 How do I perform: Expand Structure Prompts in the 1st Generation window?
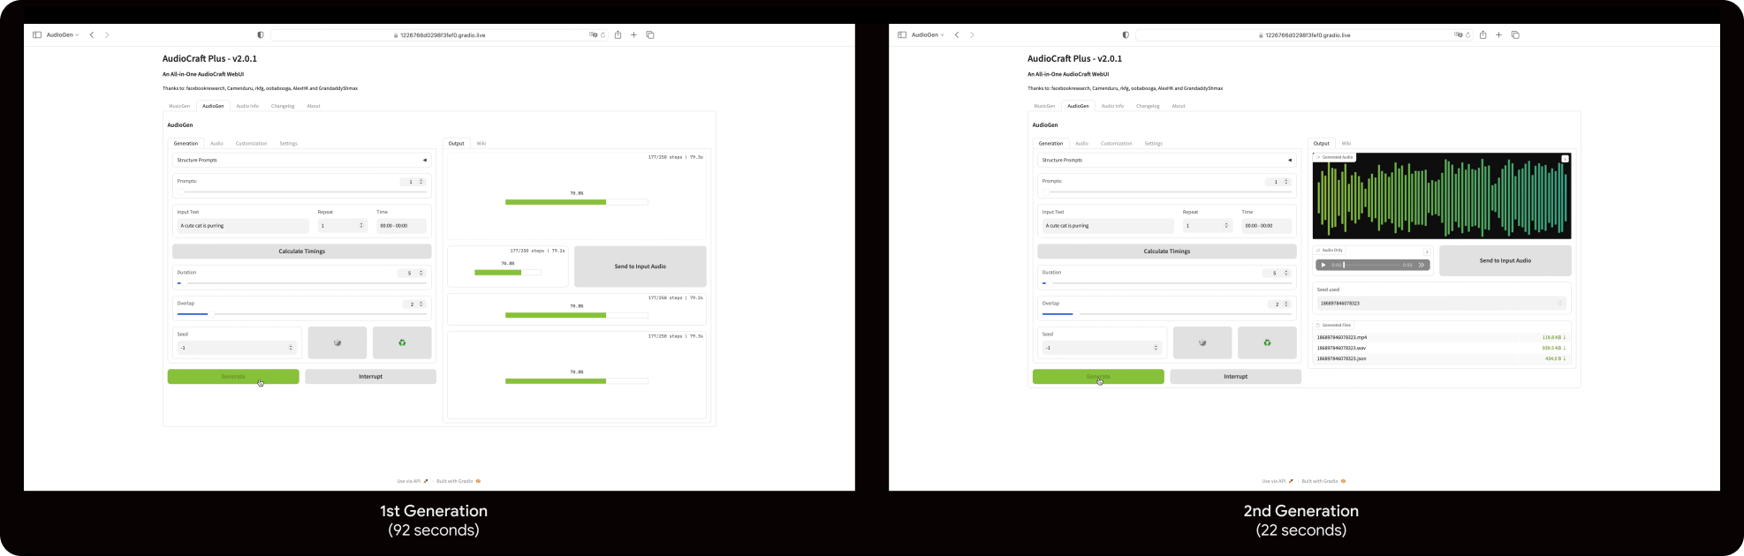(424, 161)
